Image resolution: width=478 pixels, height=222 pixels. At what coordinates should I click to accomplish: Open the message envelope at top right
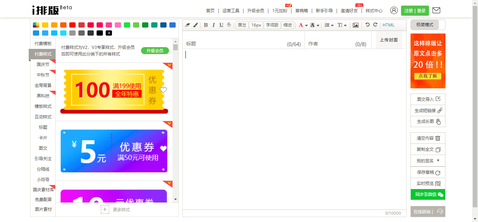(x=436, y=10)
